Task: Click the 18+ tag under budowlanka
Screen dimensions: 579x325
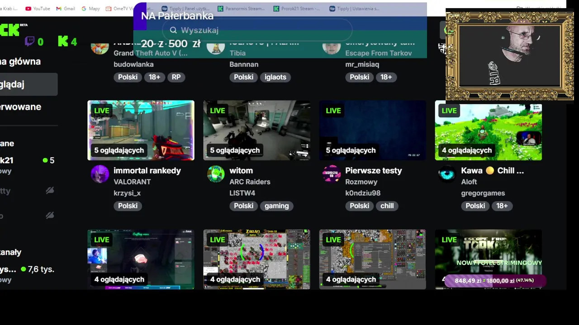Action: click(x=154, y=77)
